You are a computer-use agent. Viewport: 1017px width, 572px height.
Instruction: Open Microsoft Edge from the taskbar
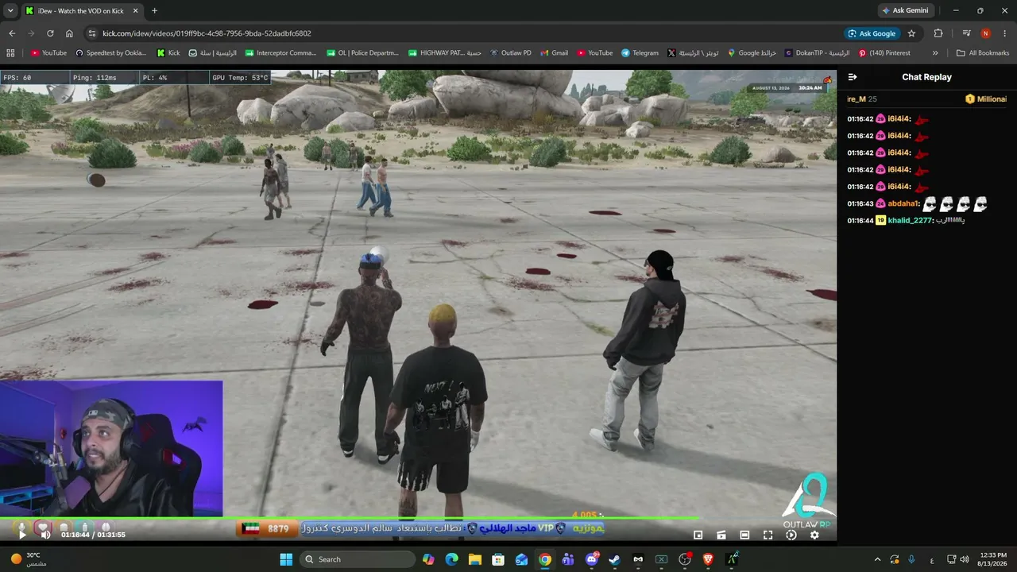point(452,559)
